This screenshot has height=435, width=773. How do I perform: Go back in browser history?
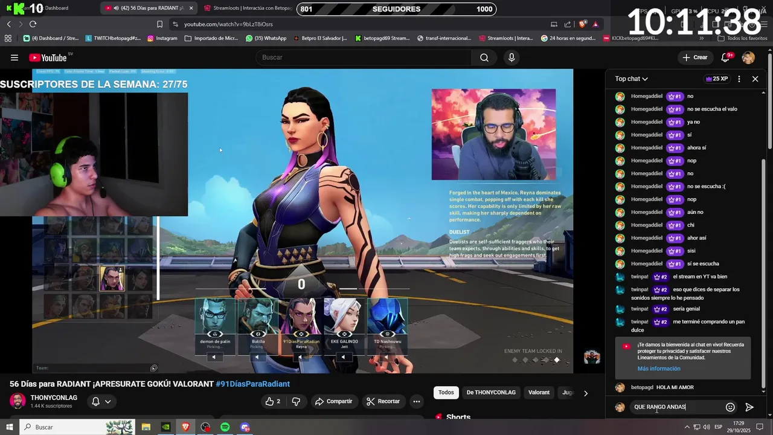(8, 24)
